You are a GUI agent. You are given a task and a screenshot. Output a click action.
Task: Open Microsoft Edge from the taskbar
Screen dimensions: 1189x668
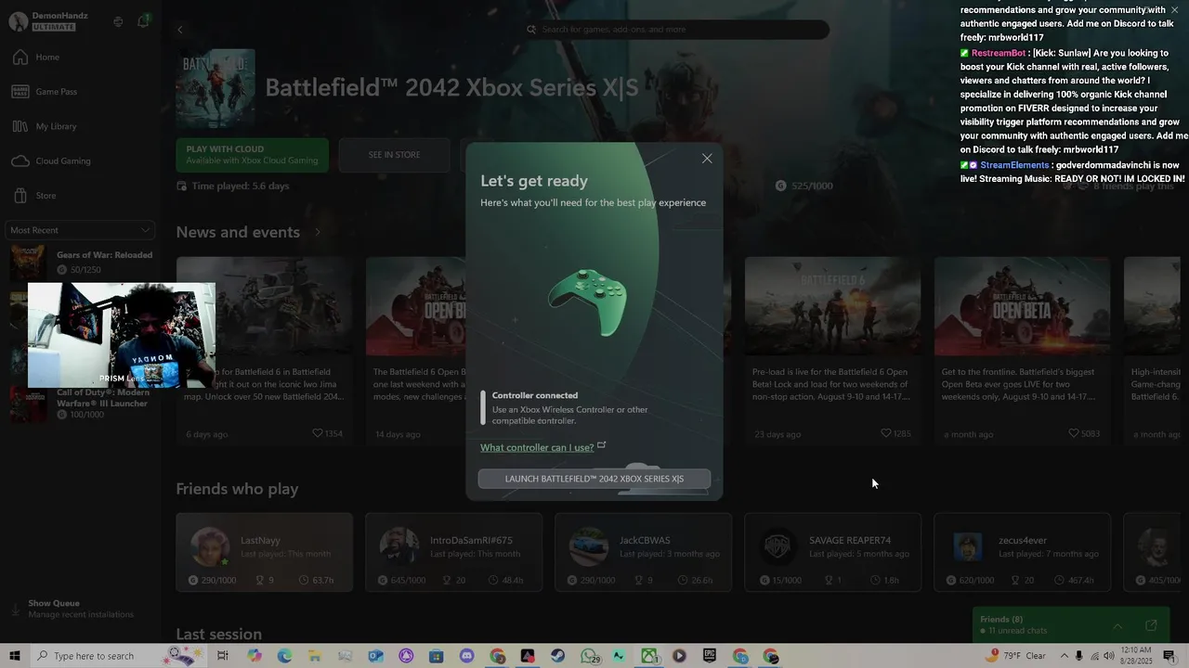pyautogui.click(x=284, y=656)
